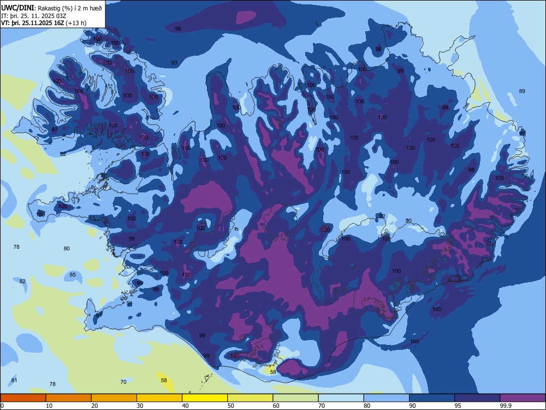Choose the 60–70 light green legend swatch
The height and width of the screenshot is (410, 546).
pyautogui.click(x=295, y=398)
